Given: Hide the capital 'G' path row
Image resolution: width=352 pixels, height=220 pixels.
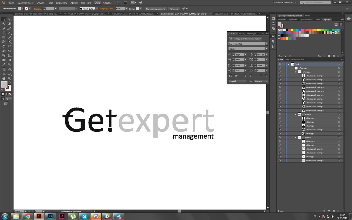Looking at the screenshot, I should pyautogui.click(x=280, y=133).
